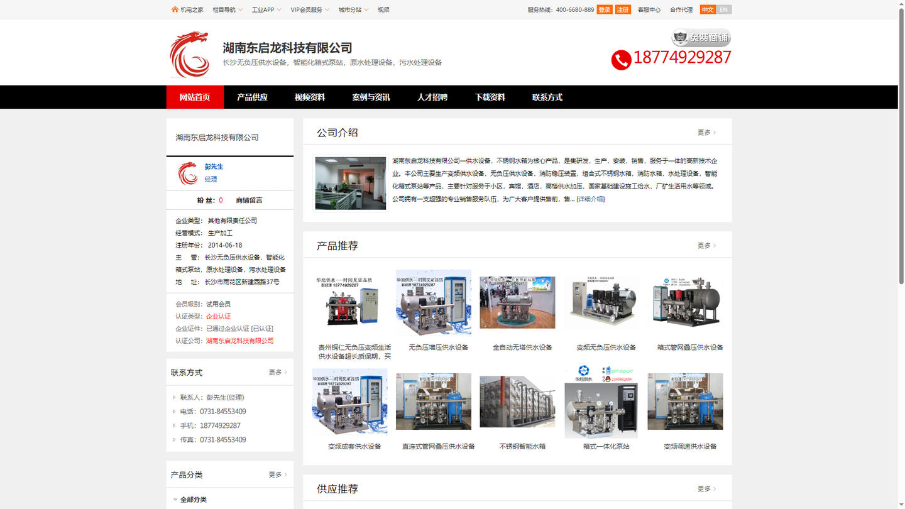Click the 注册 button
This screenshot has width=905, height=509.
tap(623, 9)
